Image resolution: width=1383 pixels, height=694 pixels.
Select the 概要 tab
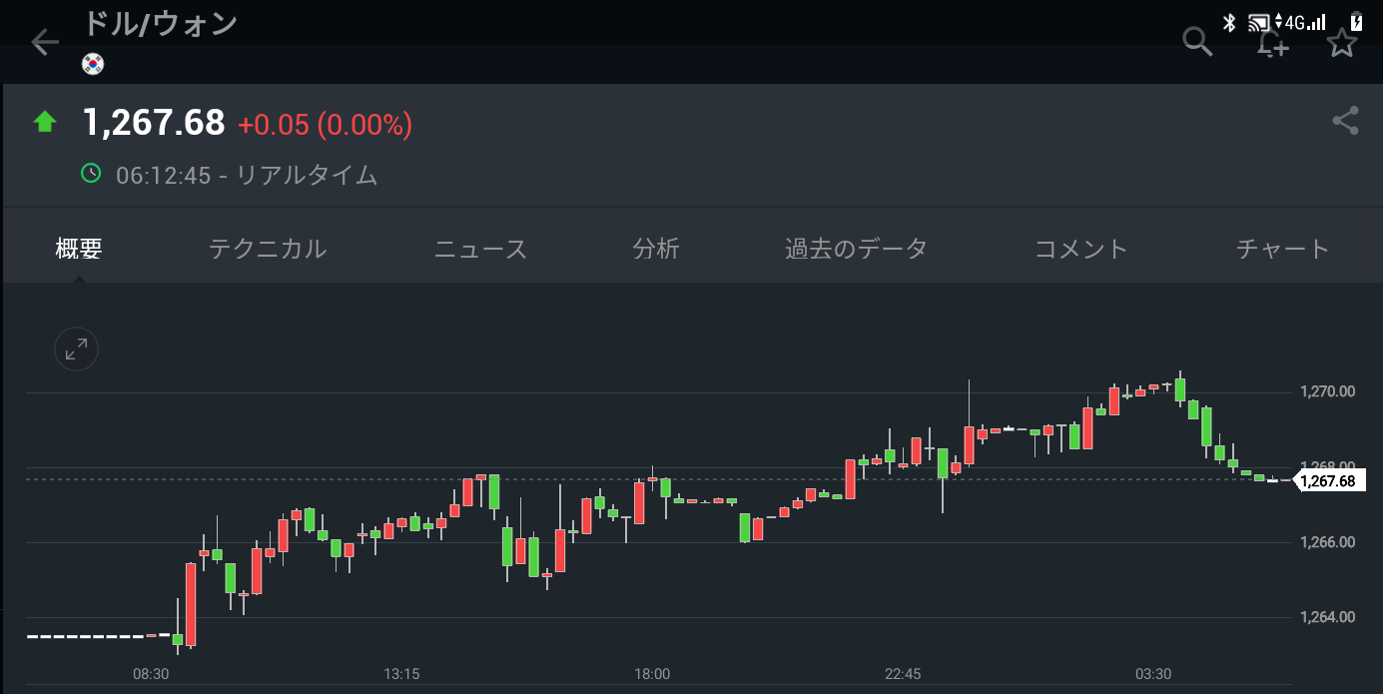79,249
